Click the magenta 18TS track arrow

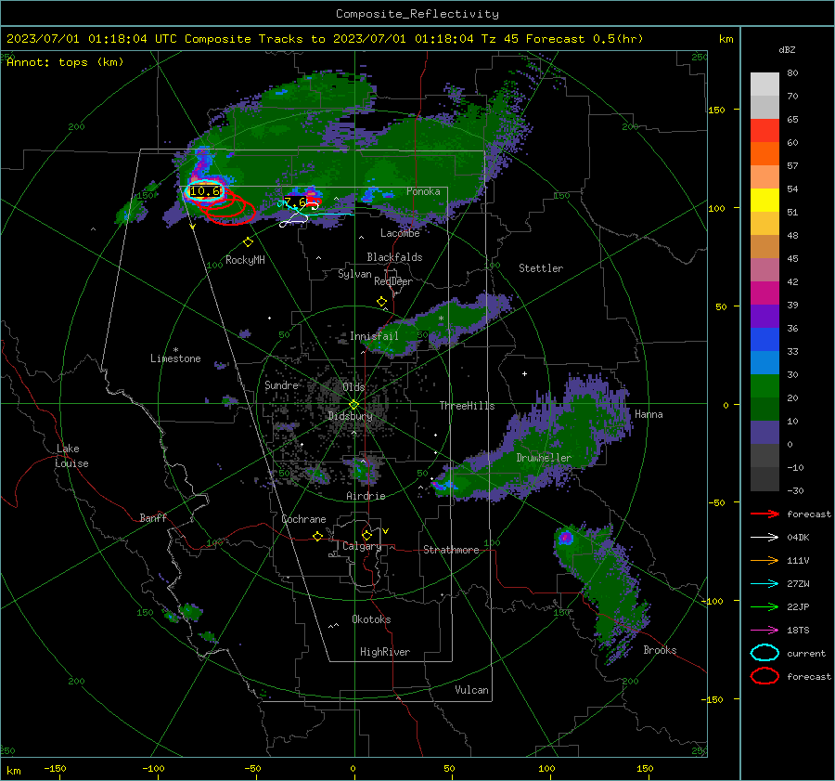764,631
